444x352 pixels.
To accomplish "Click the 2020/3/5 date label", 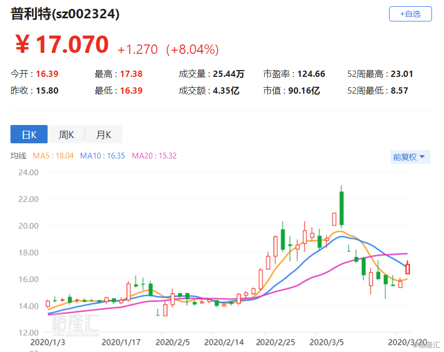I will [x=326, y=343].
